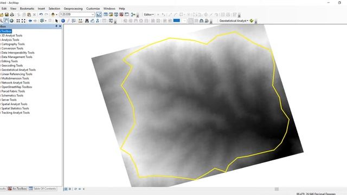Select the Pan hand tool
Viewport: 347px width, 195px height.
(6, 21)
